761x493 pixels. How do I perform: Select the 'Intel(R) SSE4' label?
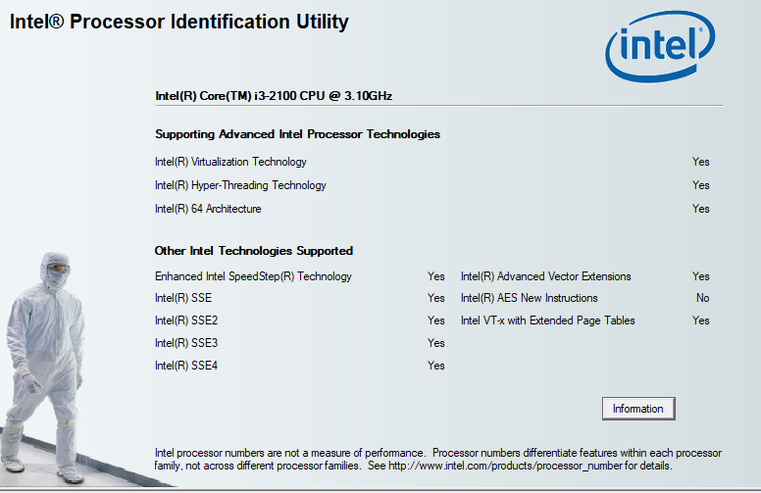[186, 366]
